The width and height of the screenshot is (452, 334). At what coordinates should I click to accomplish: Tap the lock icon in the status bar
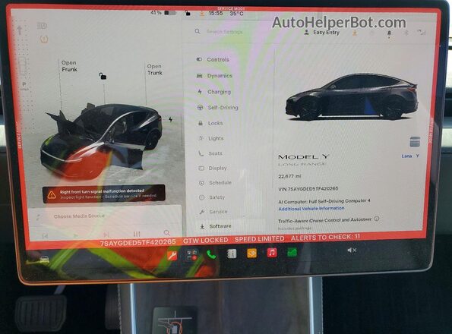point(188,13)
